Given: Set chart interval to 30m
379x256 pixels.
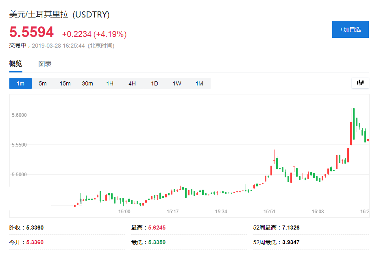Looking at the screenshot, I should [x=87, y=83].
